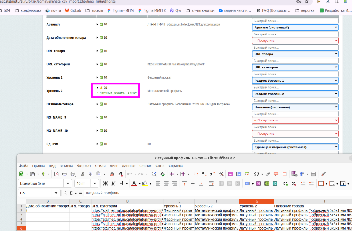Open the 'Раздел: Уровень 1' dropdown
The width and height of the screenshot is (352, 231).
295,80
